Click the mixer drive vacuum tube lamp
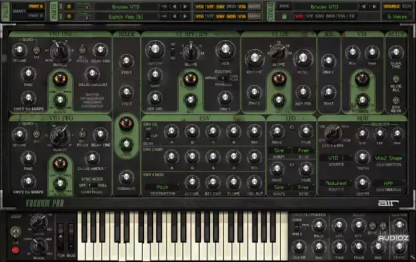Image resolution: width=416 pixels, height=262 pixels. tap(126, 123)
